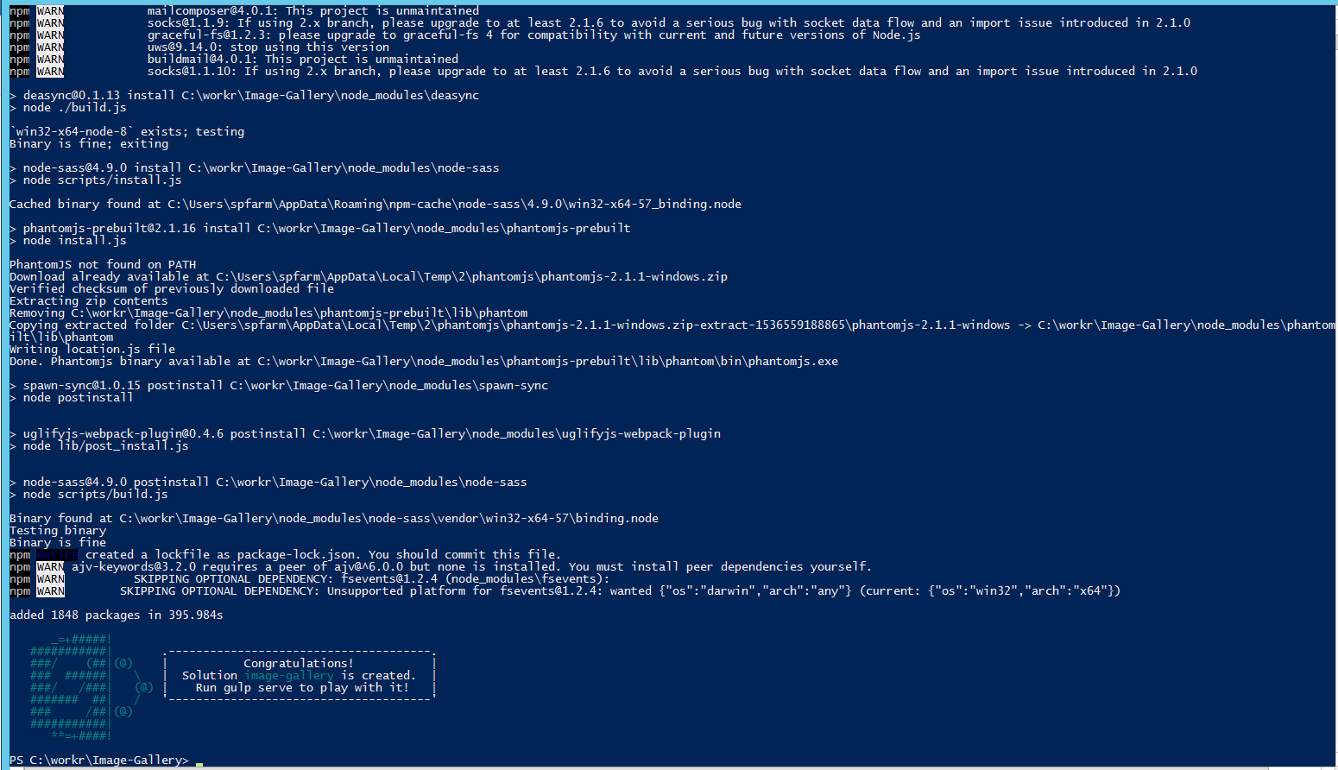Screen dimensions: 1338x770
Task: Click the PS C:\workr\Image-Gallery prompt line
Action: pos(98,760)
